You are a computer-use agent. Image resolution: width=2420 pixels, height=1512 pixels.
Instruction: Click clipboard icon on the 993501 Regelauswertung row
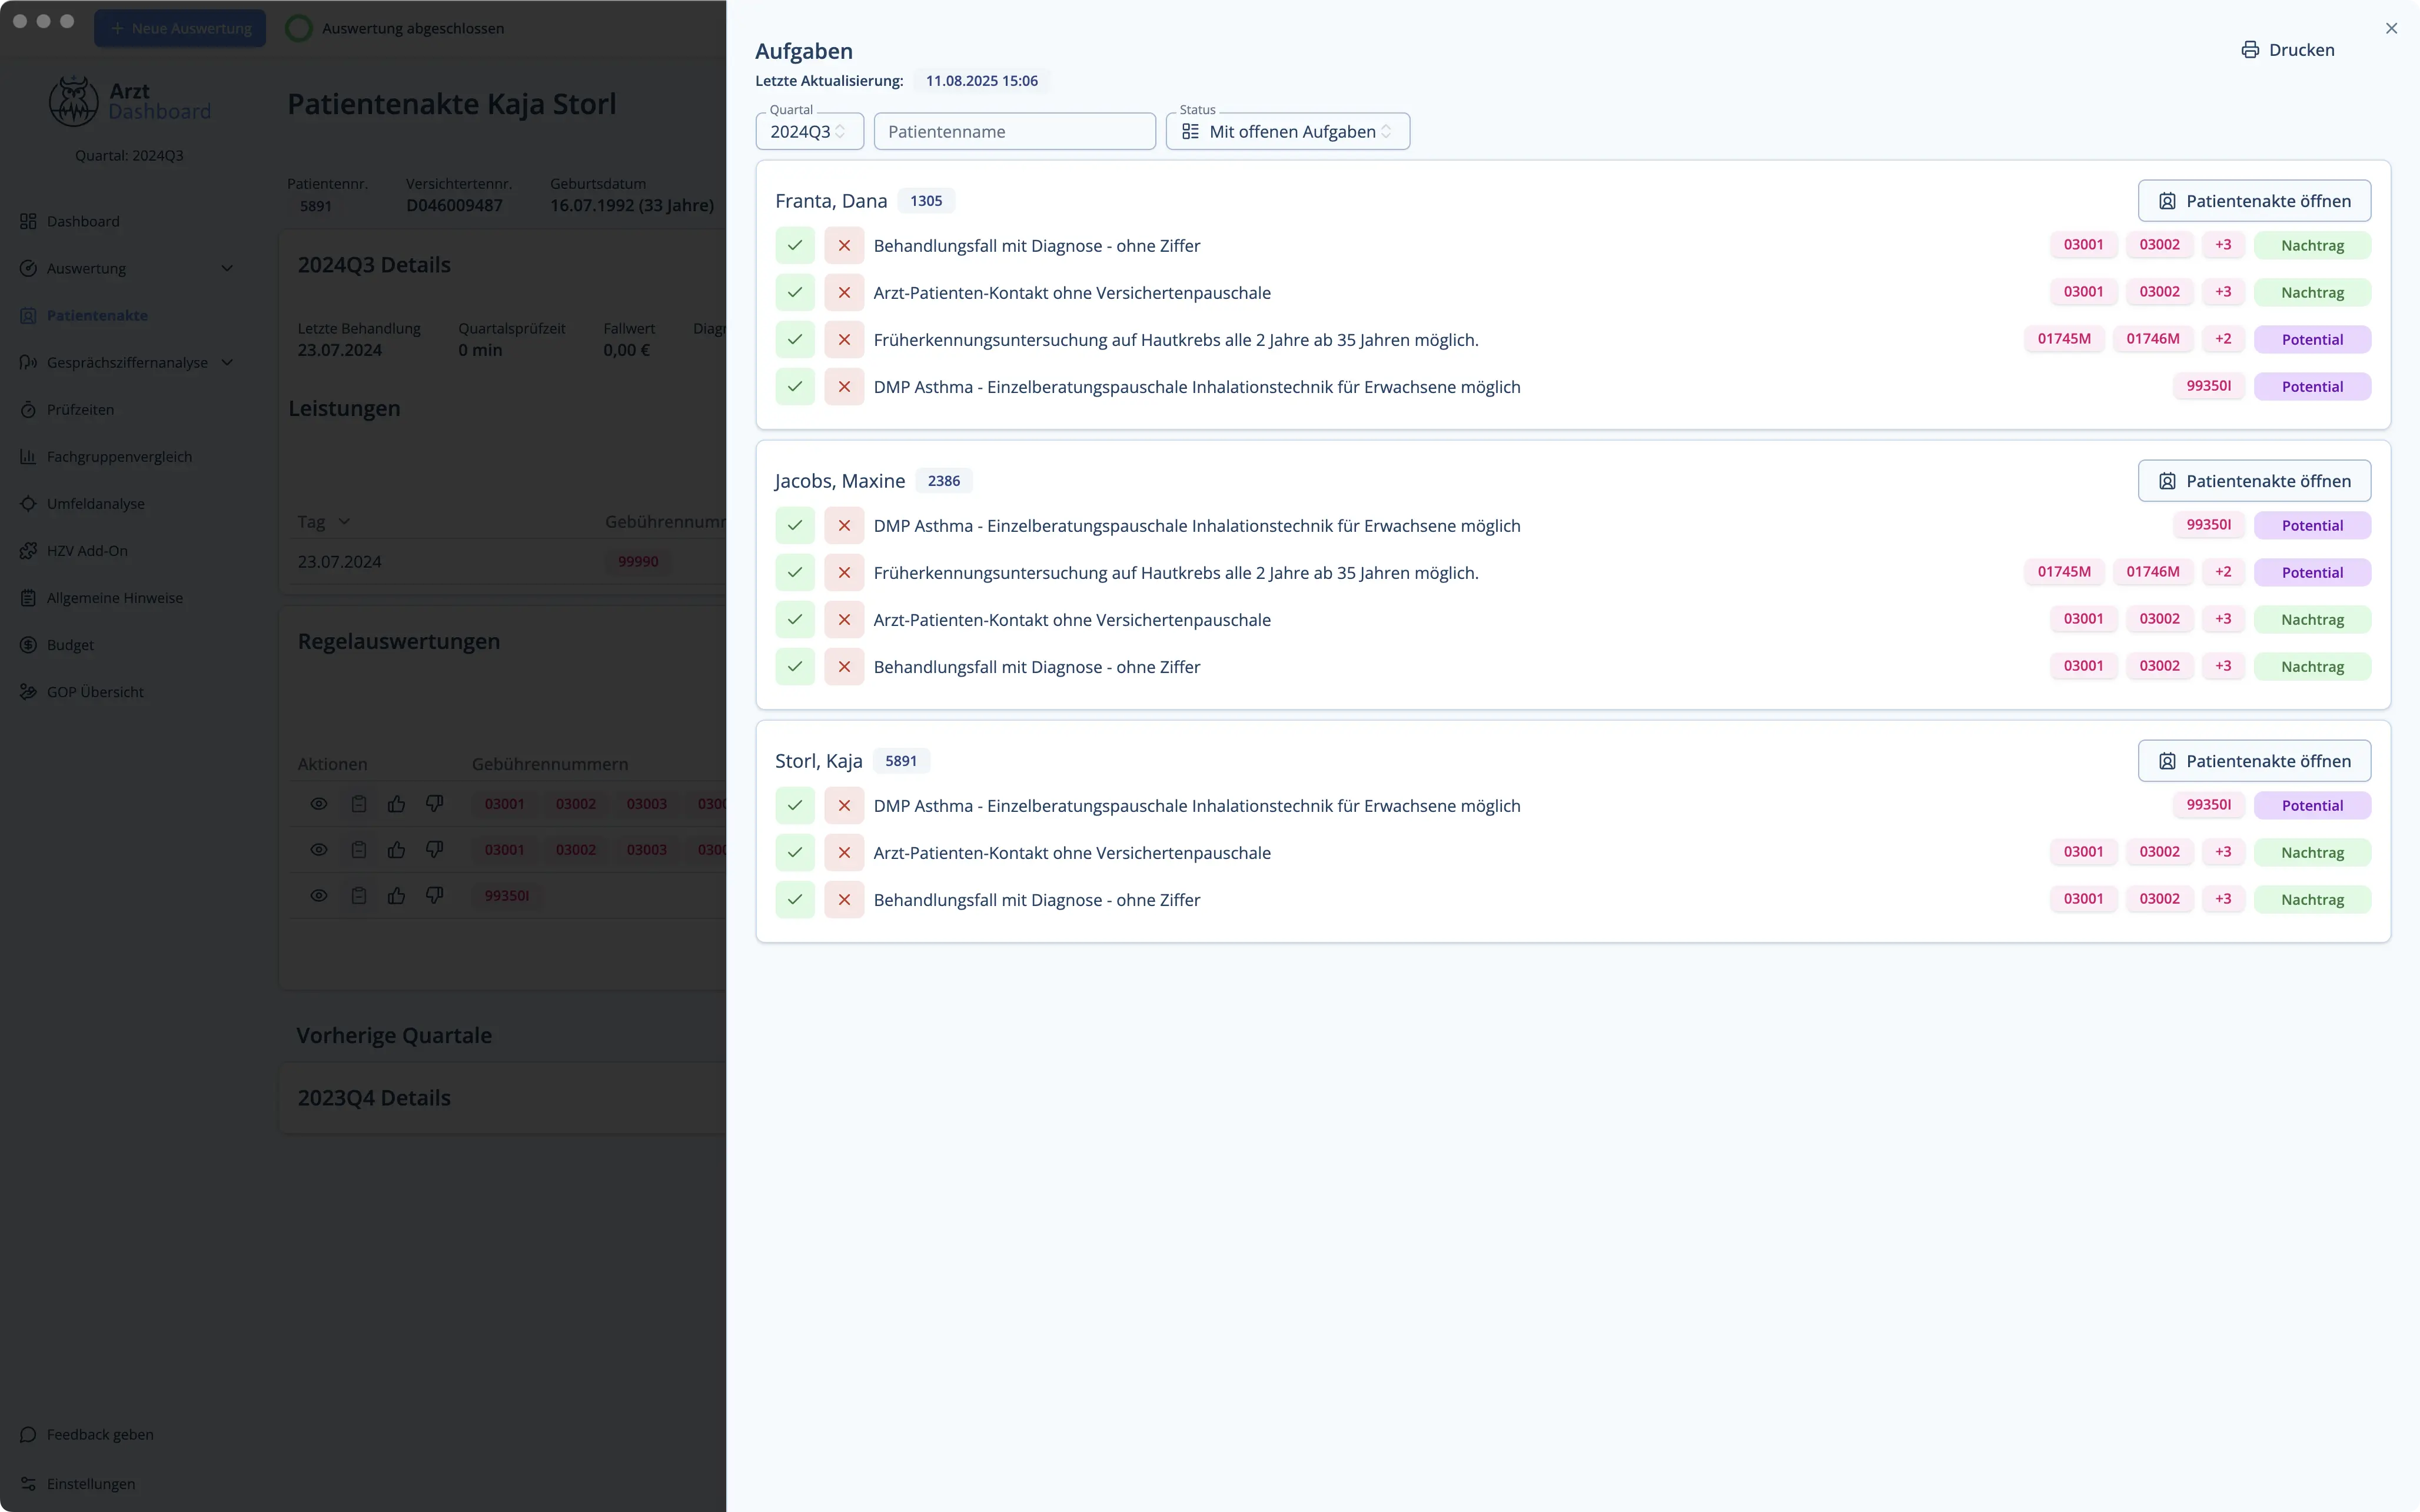click(x=359, y=895)
